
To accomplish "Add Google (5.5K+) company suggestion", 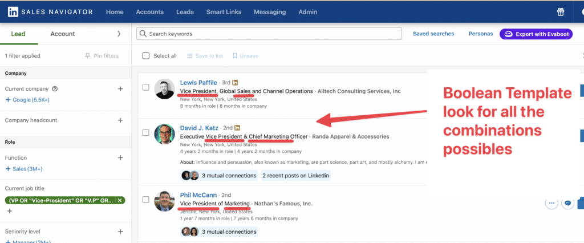I will [x=27, y=100].
